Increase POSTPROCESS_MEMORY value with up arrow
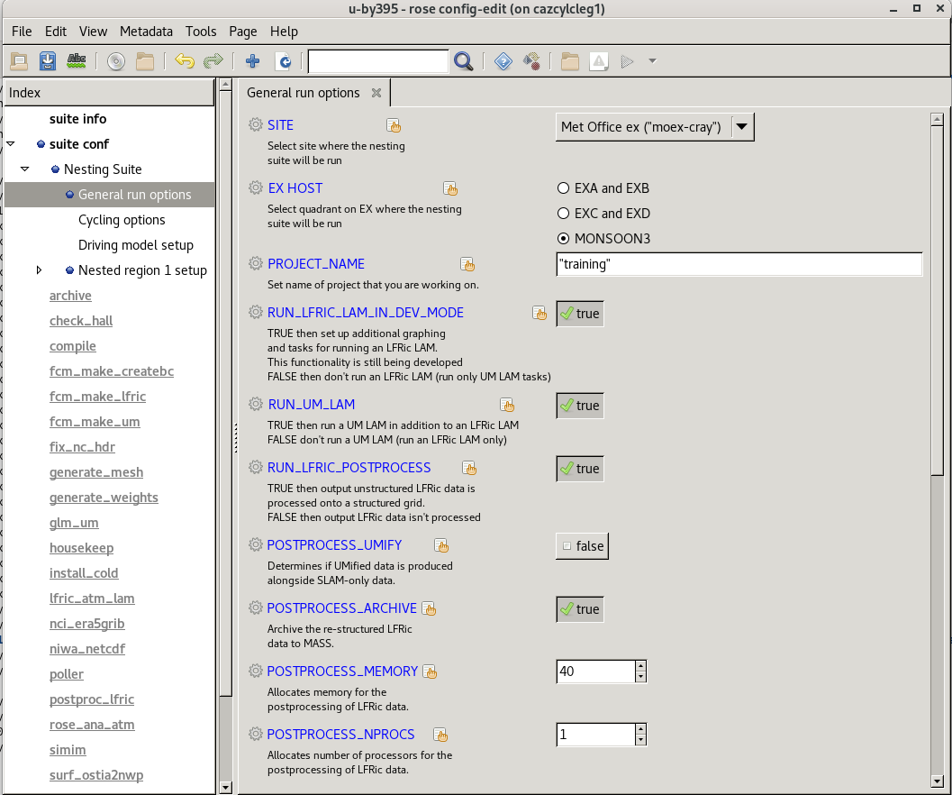The image size is (952, 795). point(640,666)
